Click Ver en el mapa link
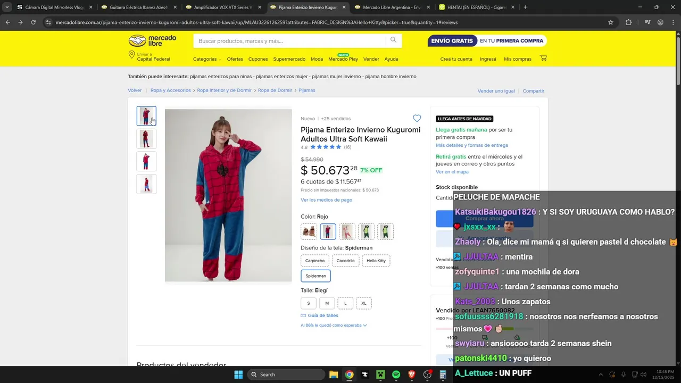The width and height of the screenshot is (681, 383). [452, 172]
